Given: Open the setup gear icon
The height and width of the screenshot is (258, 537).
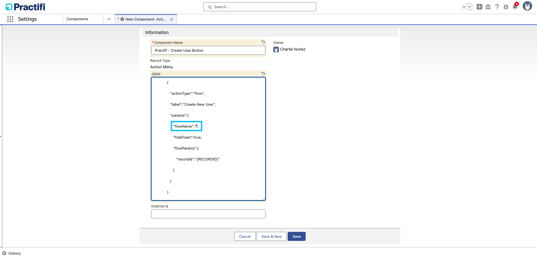Looking at the screenshot, I should 506,7.
